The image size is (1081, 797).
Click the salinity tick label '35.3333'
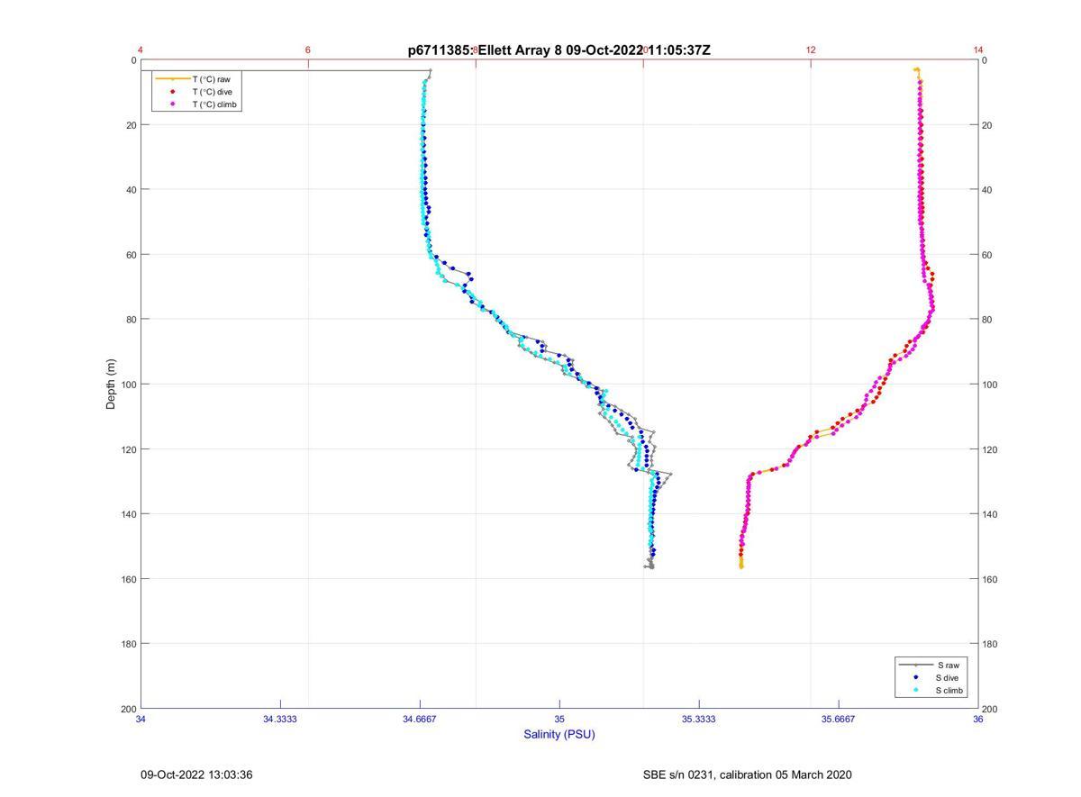click(699, 719)
